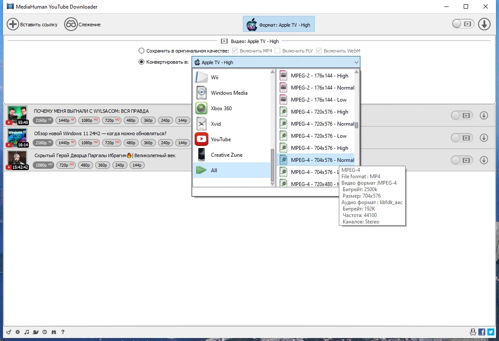Pick 'MPEG-4 - 704x576 - Normal' preset
Screen dimensions: 499x341
(316, 160)
